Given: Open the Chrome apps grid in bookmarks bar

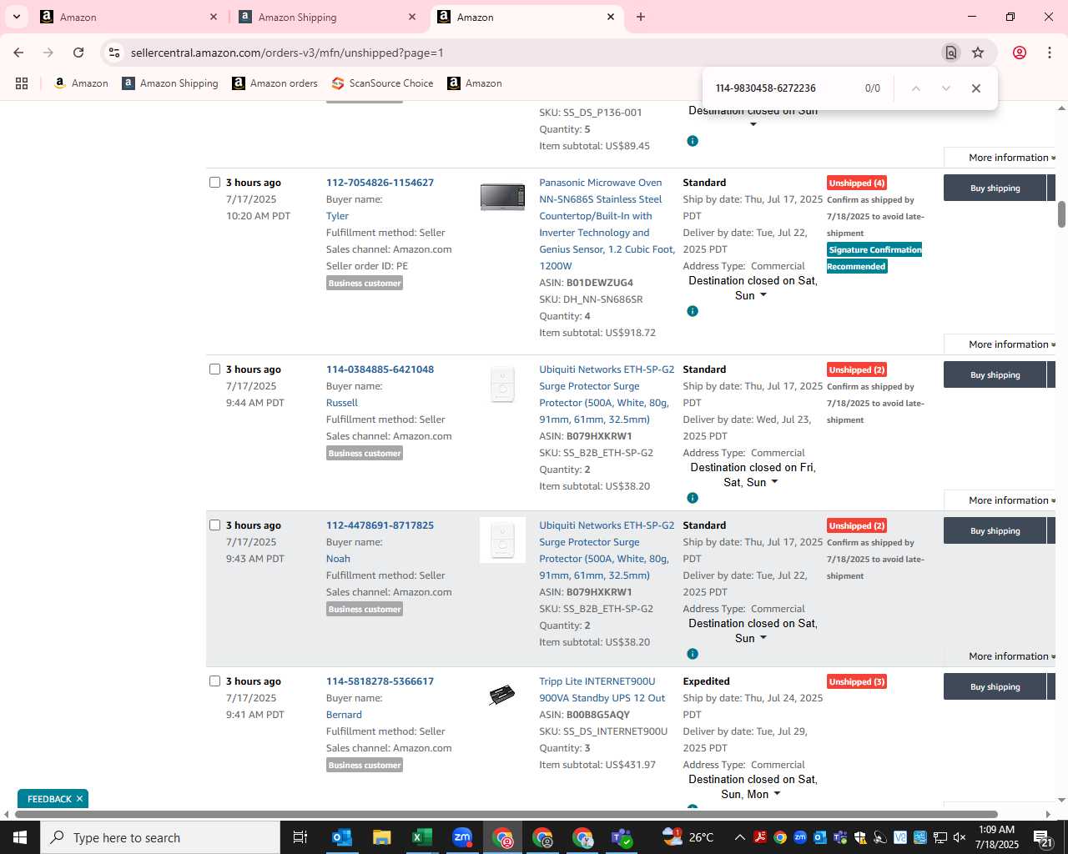Looking at the screenshot, I should (x=22, y=83).
